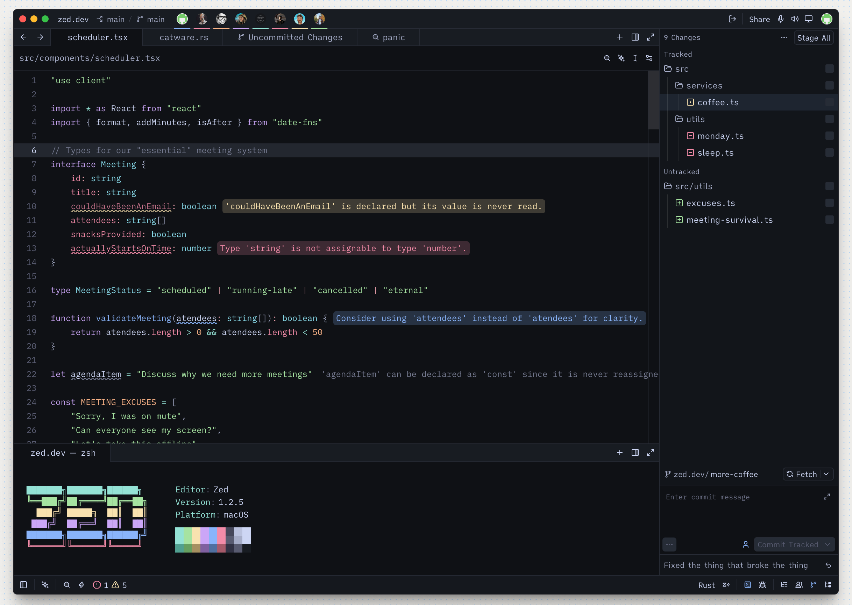Stage the sleep.ts file checkbox

pyautogui.click(x=829, y=152)
